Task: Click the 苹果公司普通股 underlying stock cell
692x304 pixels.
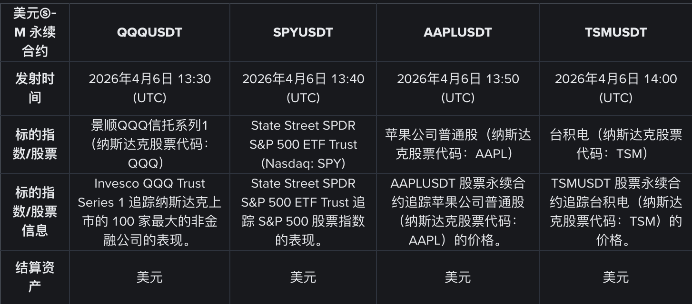Action: [457, 144]
